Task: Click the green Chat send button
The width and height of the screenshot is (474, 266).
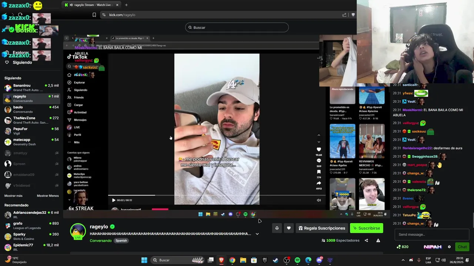Action: click(x=462, y=247)
